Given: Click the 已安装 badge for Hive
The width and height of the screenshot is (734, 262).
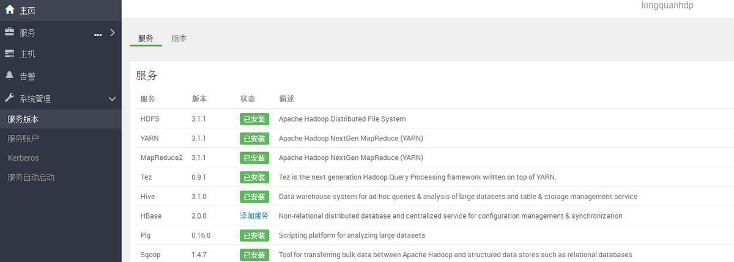Looking at the screenshot, I should (x=254, y=197).
